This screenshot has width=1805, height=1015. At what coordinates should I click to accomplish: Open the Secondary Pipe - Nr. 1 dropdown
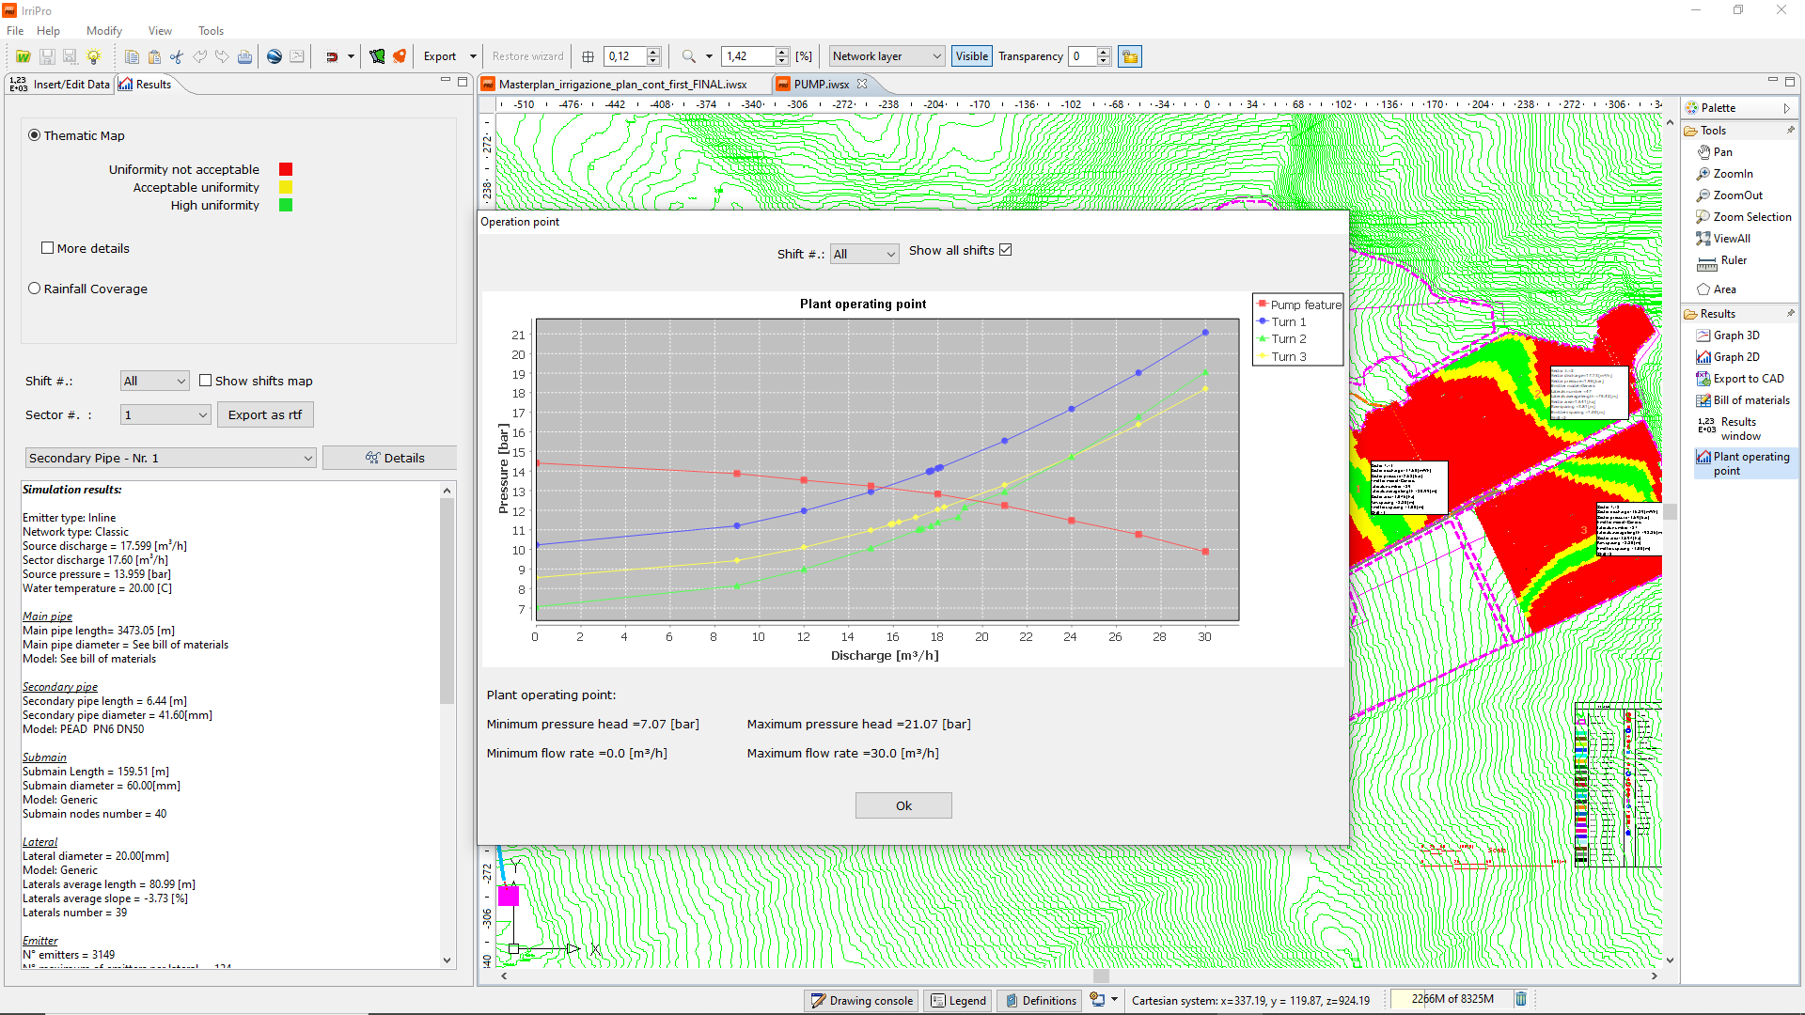[x=170, y=458]
